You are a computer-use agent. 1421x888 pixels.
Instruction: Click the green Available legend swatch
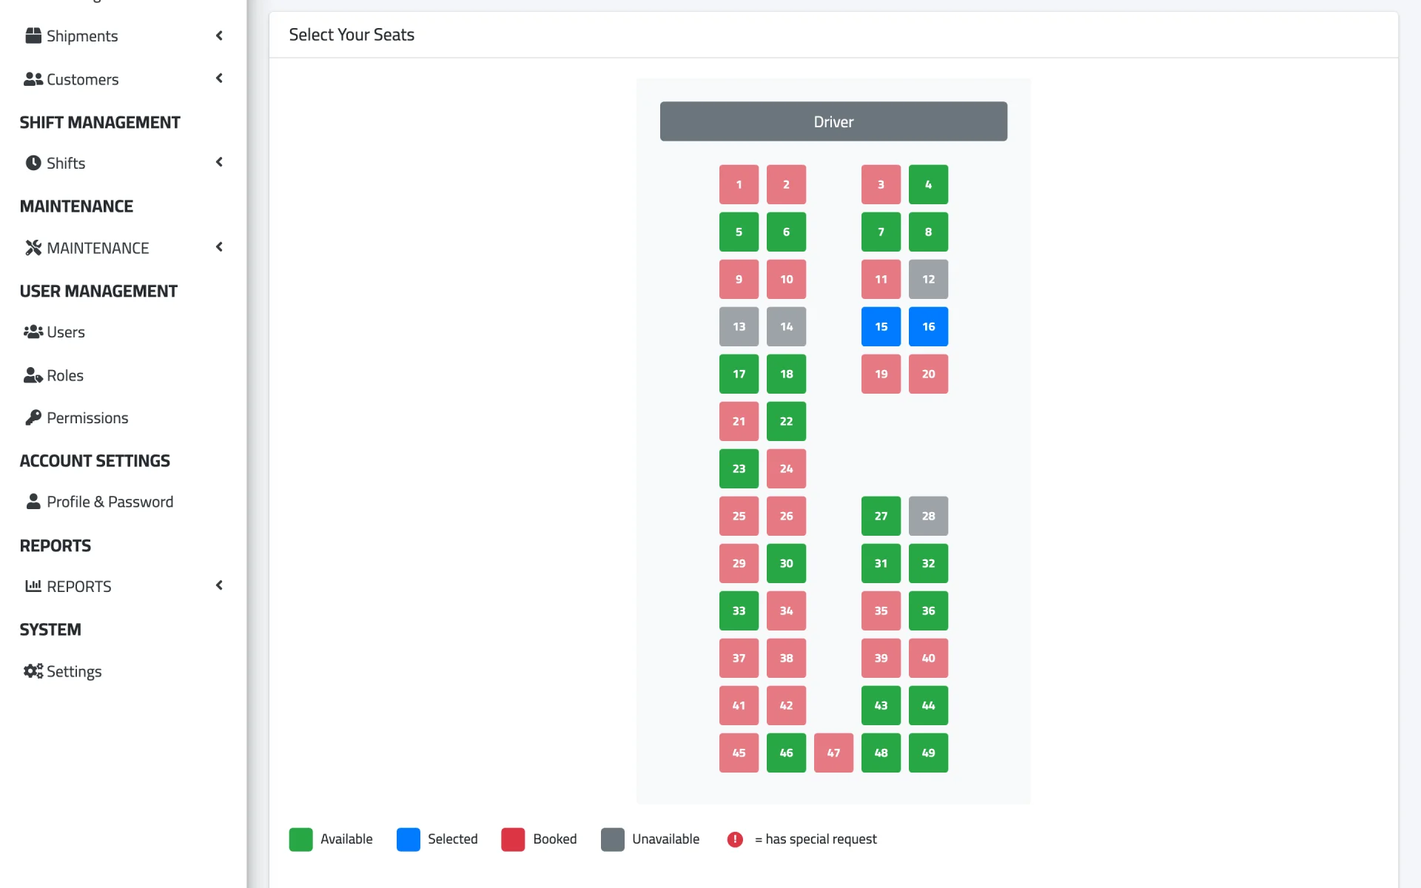[300, 839]
